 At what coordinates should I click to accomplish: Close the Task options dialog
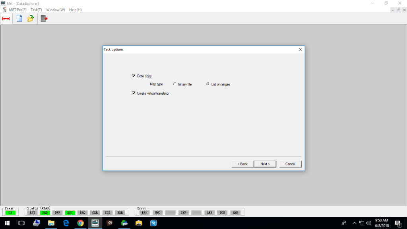pyautogui.click(x=300, y=50)
